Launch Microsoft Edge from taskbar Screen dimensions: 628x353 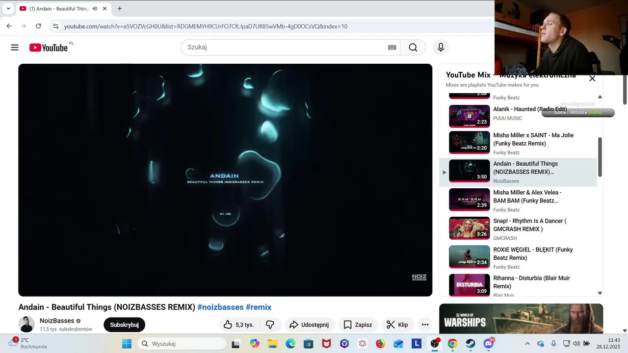(290, 344)
